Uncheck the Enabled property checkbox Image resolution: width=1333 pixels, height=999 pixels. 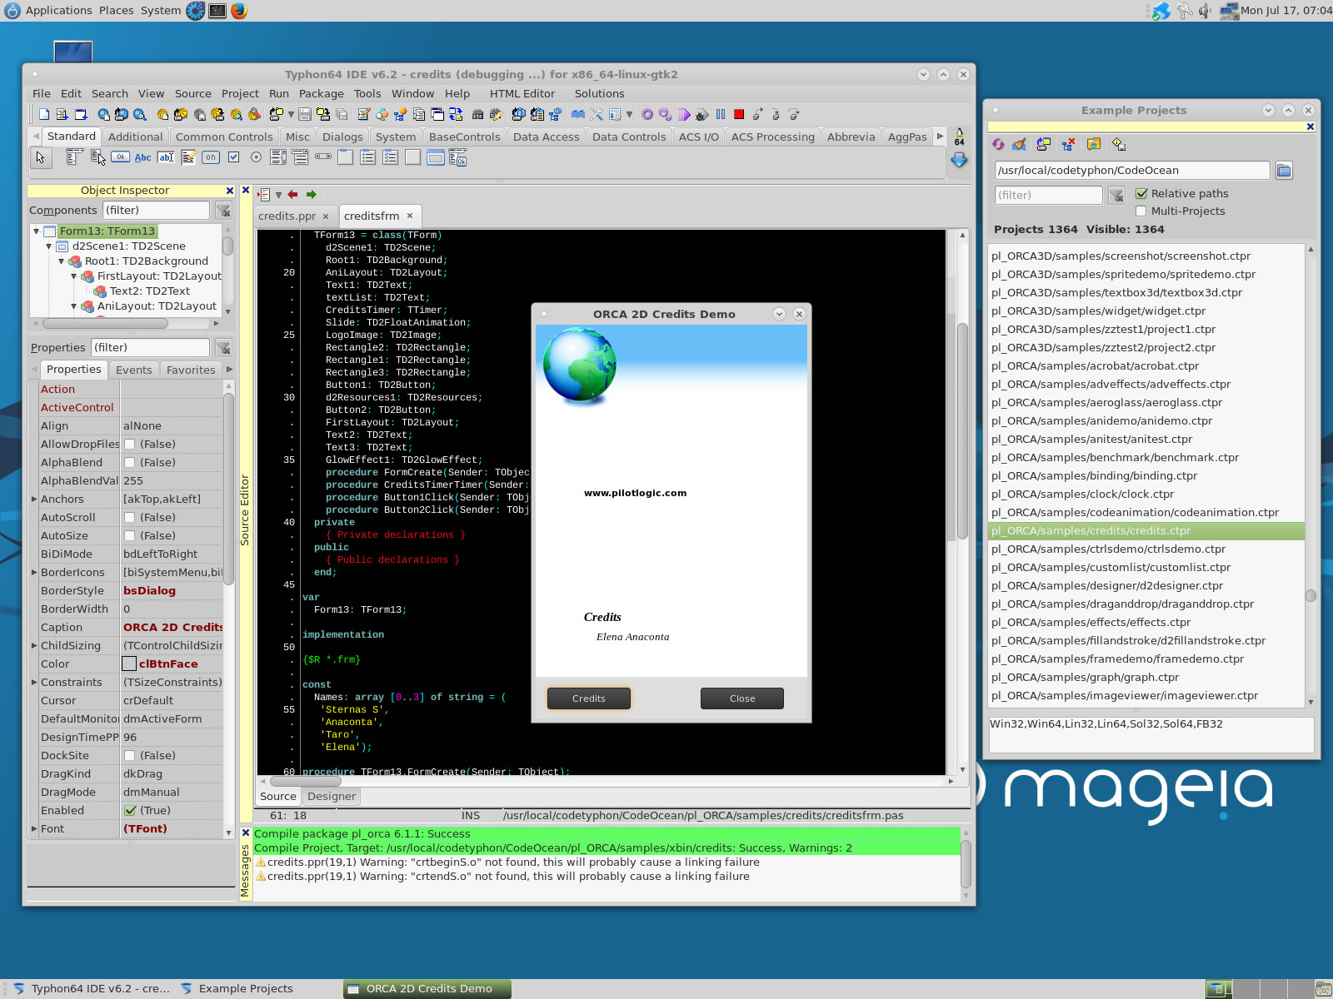[x=130, y=810]
